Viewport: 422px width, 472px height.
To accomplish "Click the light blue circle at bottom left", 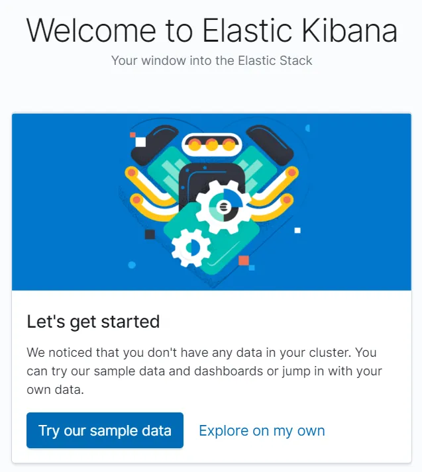I will (x=132, y=265).
